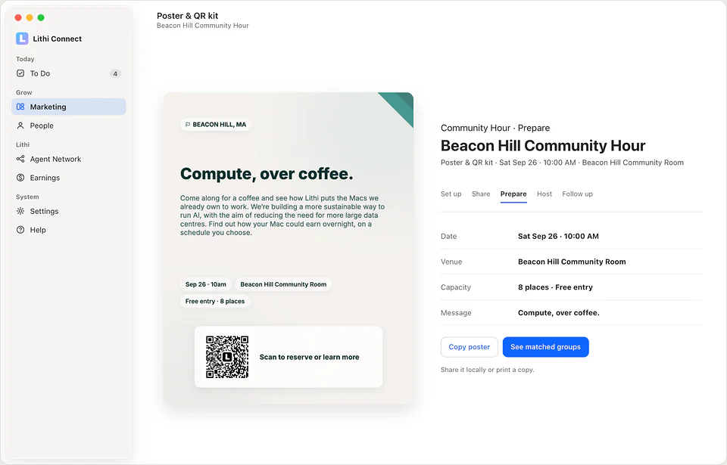Viewport: 727px width, 465px height.
Task: Select Marketing in the sidebar
Action: click(x=69, y=107)
